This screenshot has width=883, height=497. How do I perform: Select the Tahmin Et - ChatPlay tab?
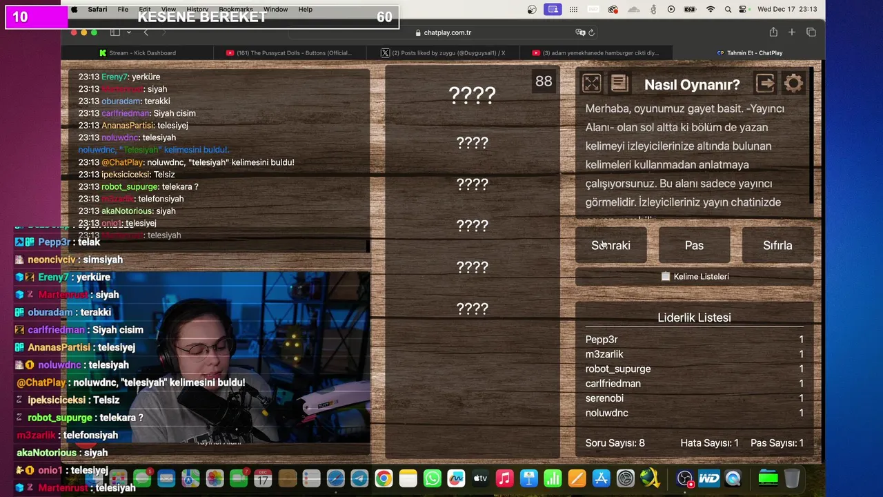(749, 52)
